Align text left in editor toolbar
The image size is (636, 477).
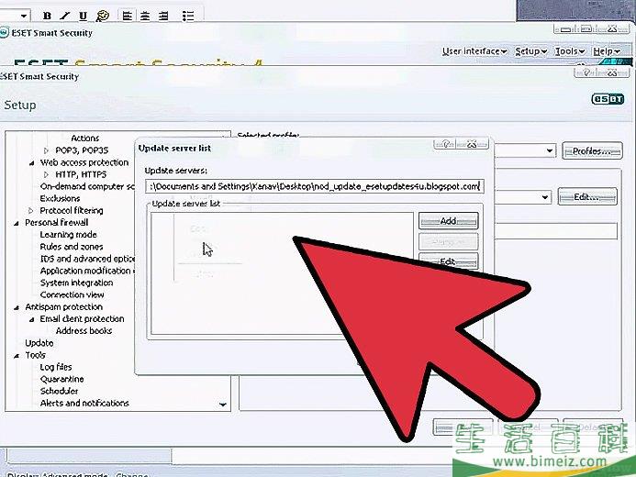(x=128, y=16)
